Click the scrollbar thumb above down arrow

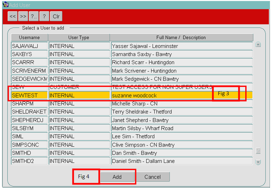click(x=258, y=150)
